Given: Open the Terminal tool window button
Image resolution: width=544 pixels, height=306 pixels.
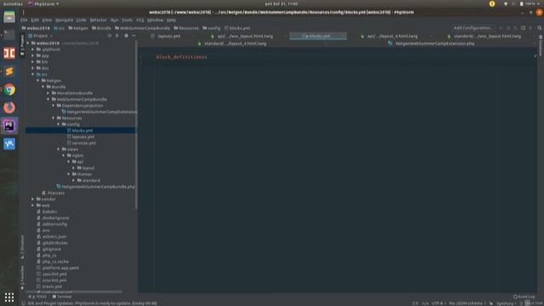Looking at the screenshot, I should (x=62, y=297).
